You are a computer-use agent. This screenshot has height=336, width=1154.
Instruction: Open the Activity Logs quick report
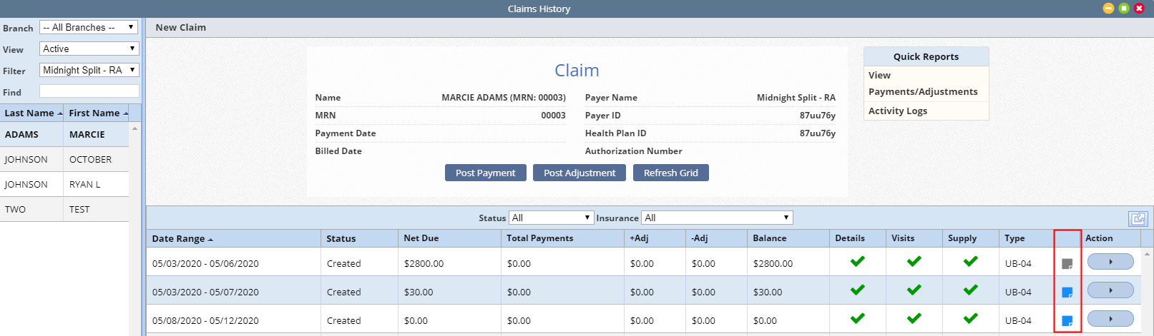(897, 111)
